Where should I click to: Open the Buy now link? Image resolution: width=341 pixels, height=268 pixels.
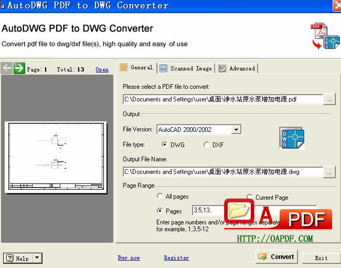(129, 258)
